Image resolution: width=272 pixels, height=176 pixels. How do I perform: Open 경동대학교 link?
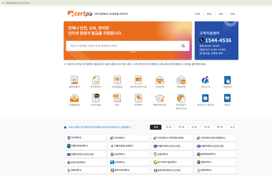tap(215, 162)
